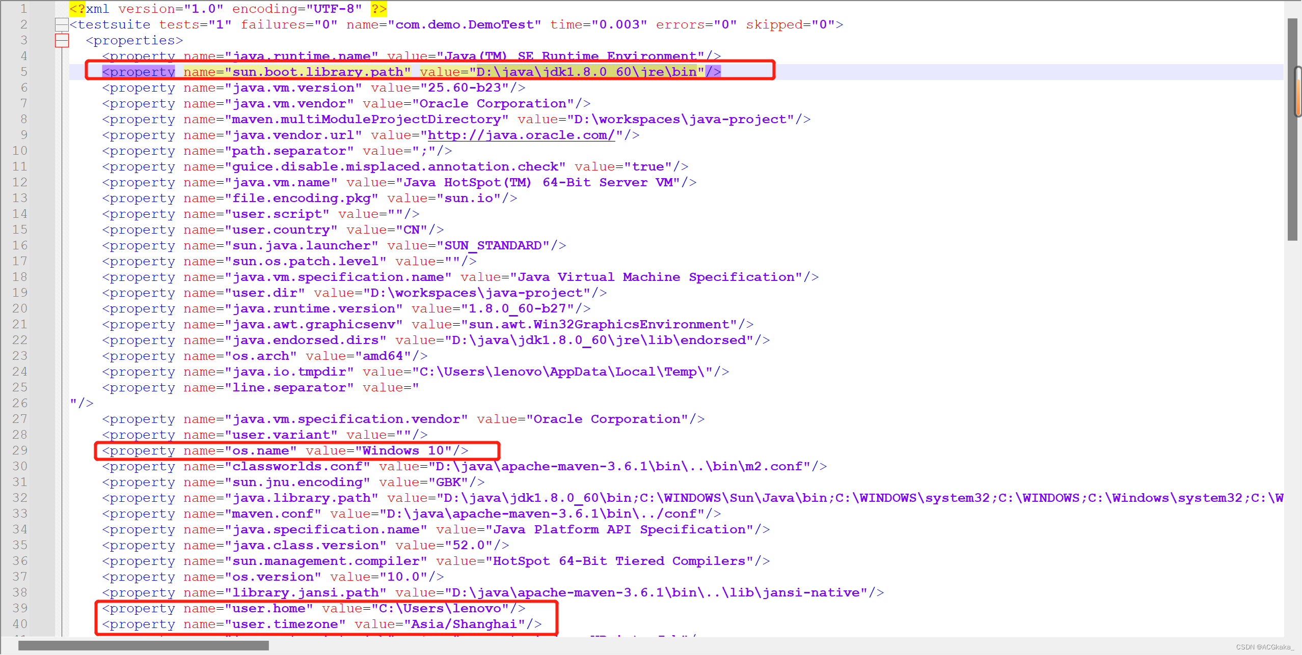Click the user.dir property name
This screenshot has width=1302, height=655.
(265, 293)
